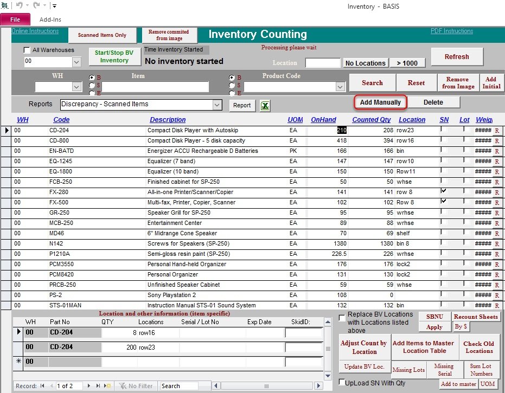This screenshot has height=393, width=505.
Task: Open the Product Code dropdown list
Action: [340, 87]
